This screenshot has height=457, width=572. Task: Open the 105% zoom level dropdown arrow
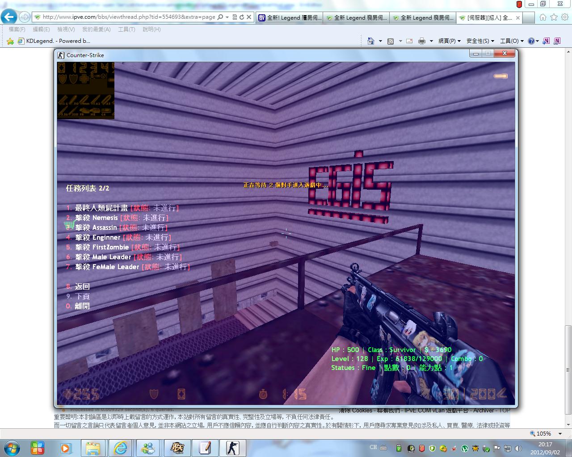(x=560, y=434)
